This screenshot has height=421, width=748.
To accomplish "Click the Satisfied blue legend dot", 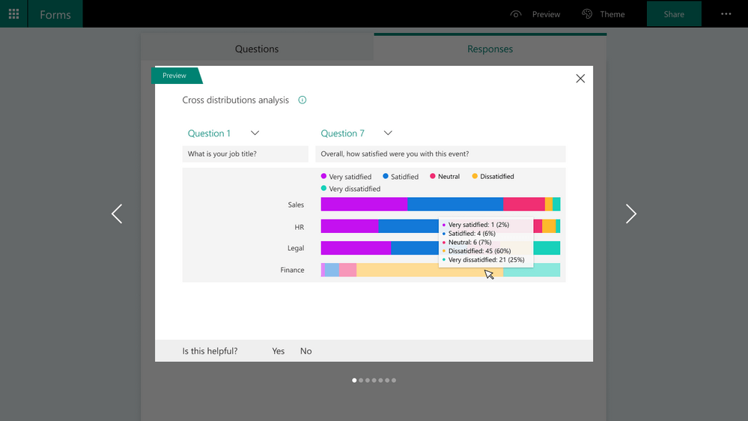I will [x=386, y=176].
